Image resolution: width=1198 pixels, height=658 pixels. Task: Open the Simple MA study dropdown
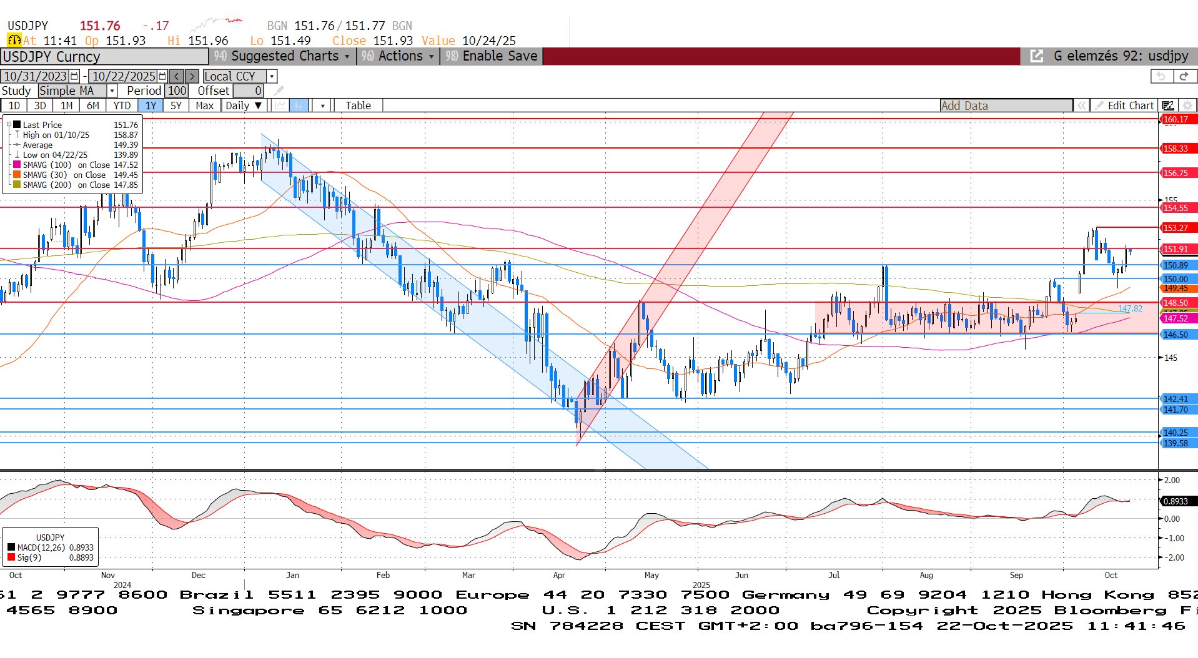(x=112, y=91)
